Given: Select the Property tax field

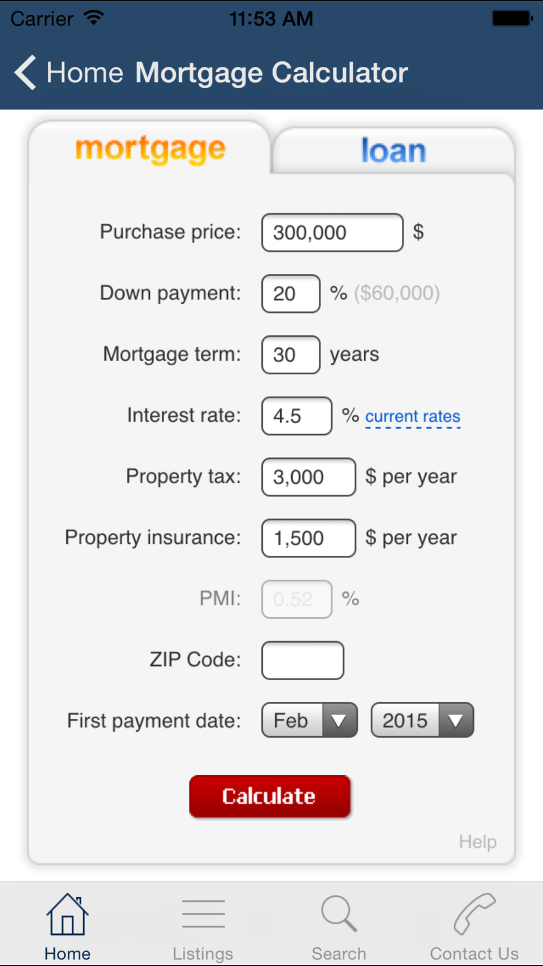Looking at the screenshot, I should (x=309, y=477).
